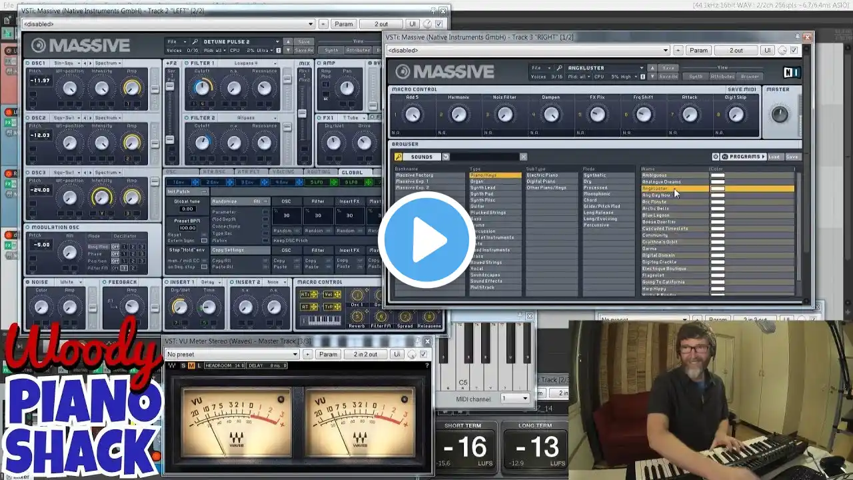853x480 pixels.
Task: Open the GLOBAL tab in LEFT Massive
Action: tap(353, 173)
